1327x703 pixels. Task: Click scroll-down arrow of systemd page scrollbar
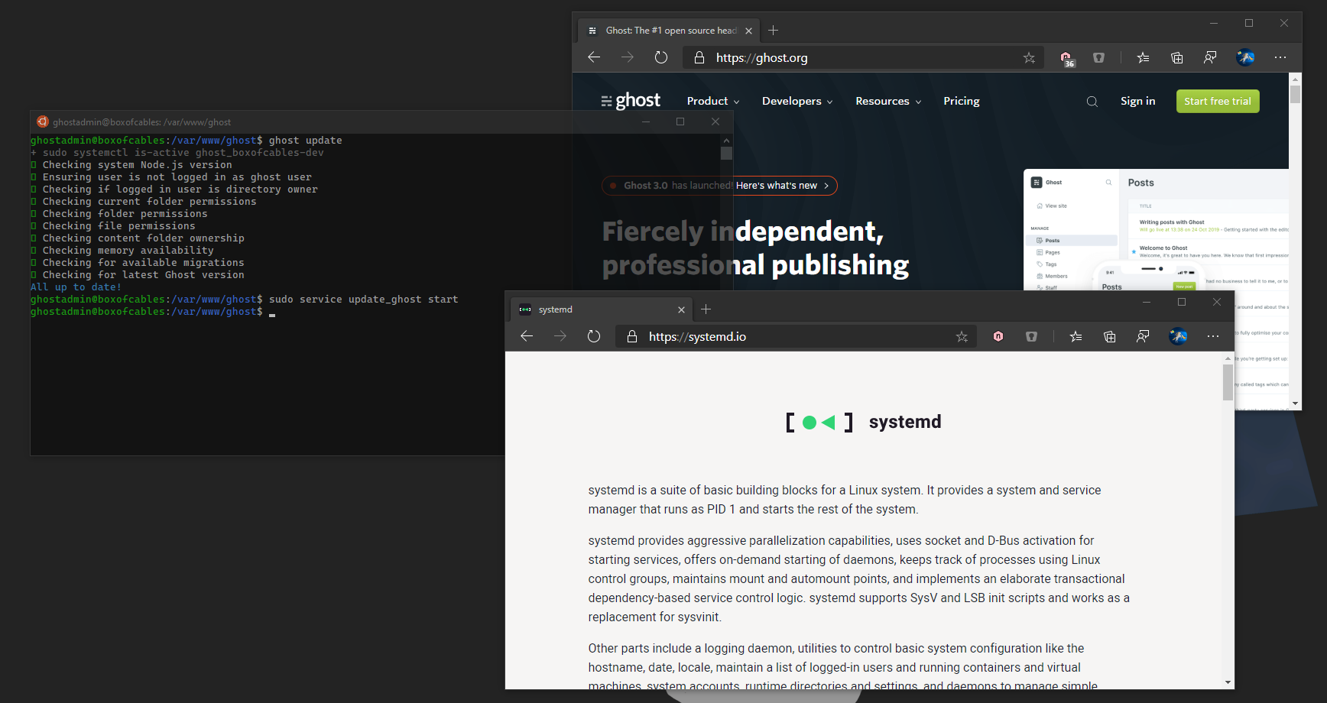pyautogui.click(x=1228, y=682)
